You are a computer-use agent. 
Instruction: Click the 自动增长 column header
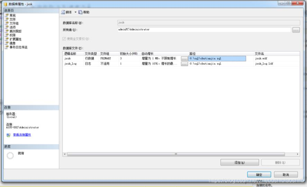(x=164, y=53)
